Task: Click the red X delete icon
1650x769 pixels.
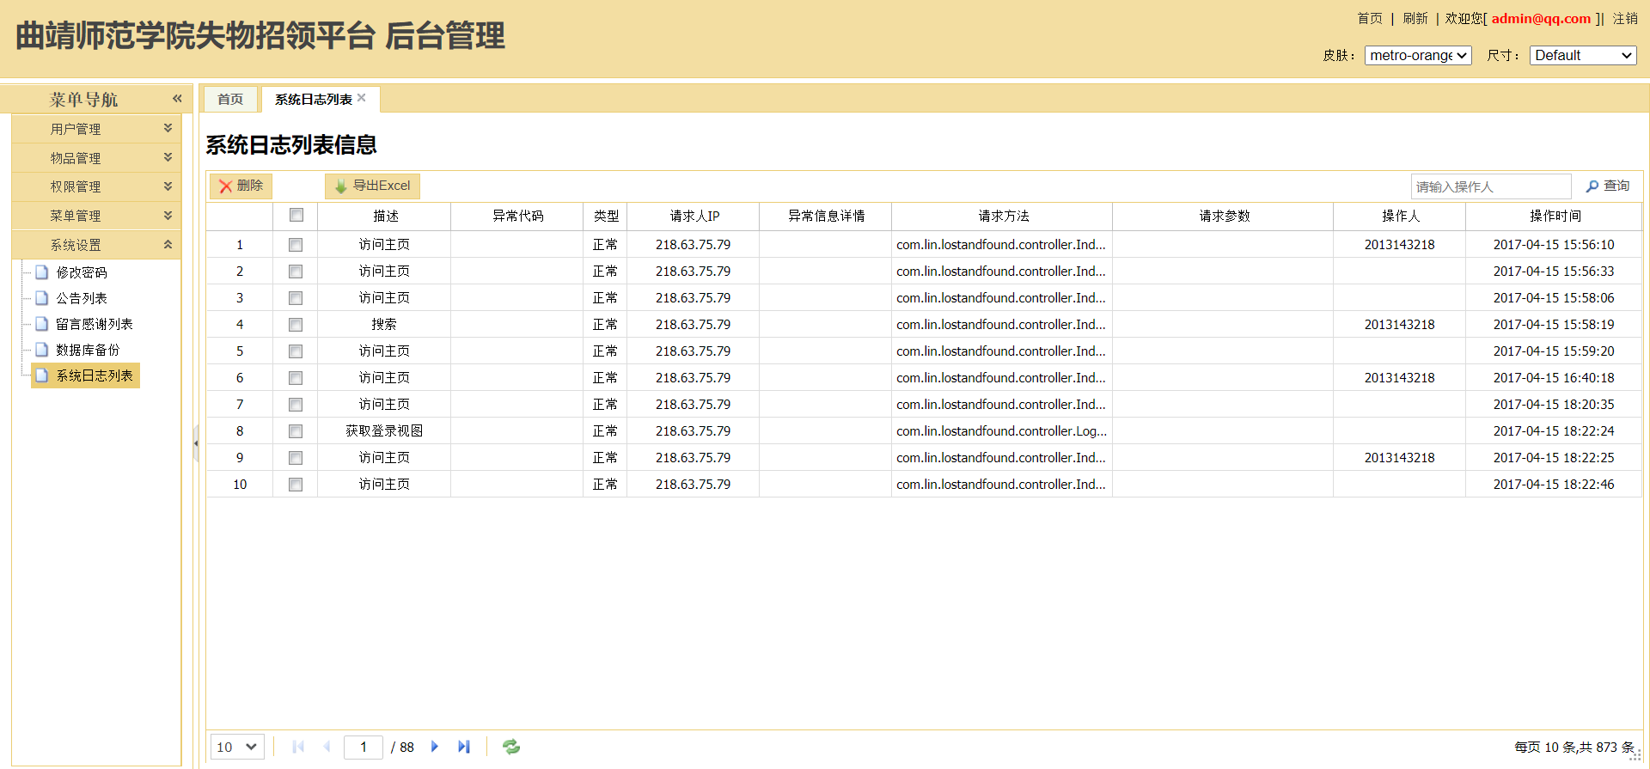Action: tap(226, 186)
